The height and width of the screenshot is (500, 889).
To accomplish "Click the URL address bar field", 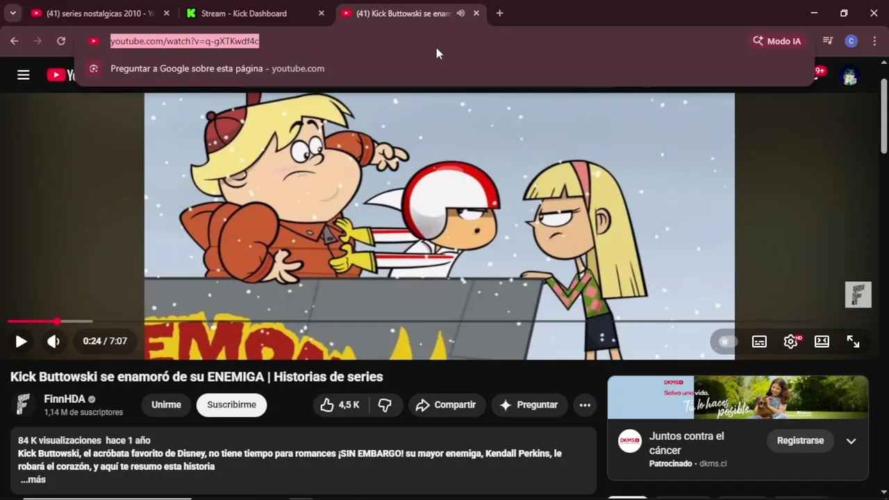I will tap(417, 41).
